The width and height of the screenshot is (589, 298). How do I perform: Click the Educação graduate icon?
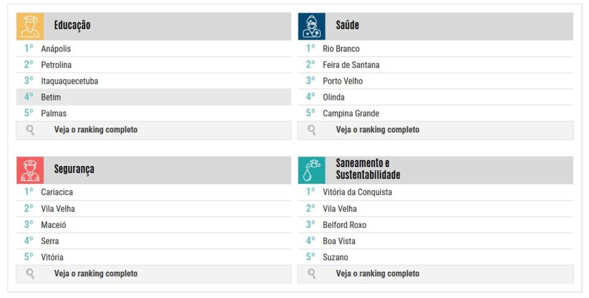[x=30, y=26]
